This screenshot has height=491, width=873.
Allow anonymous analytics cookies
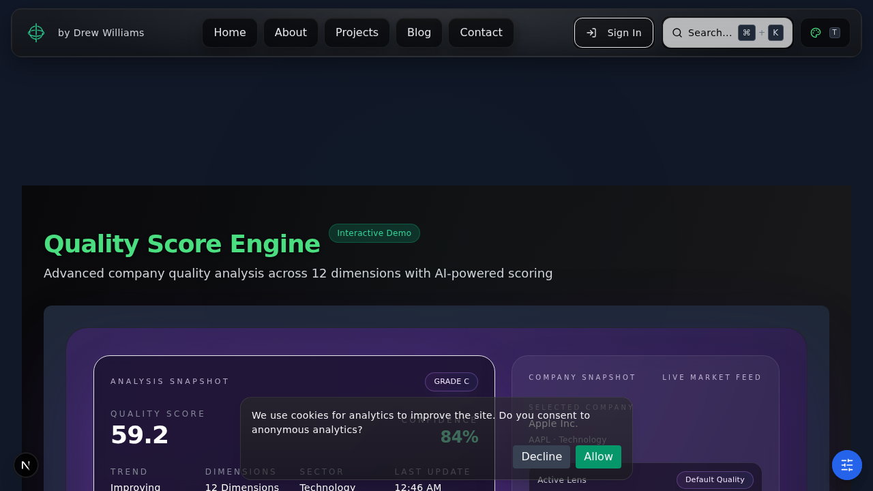point(598,457)
